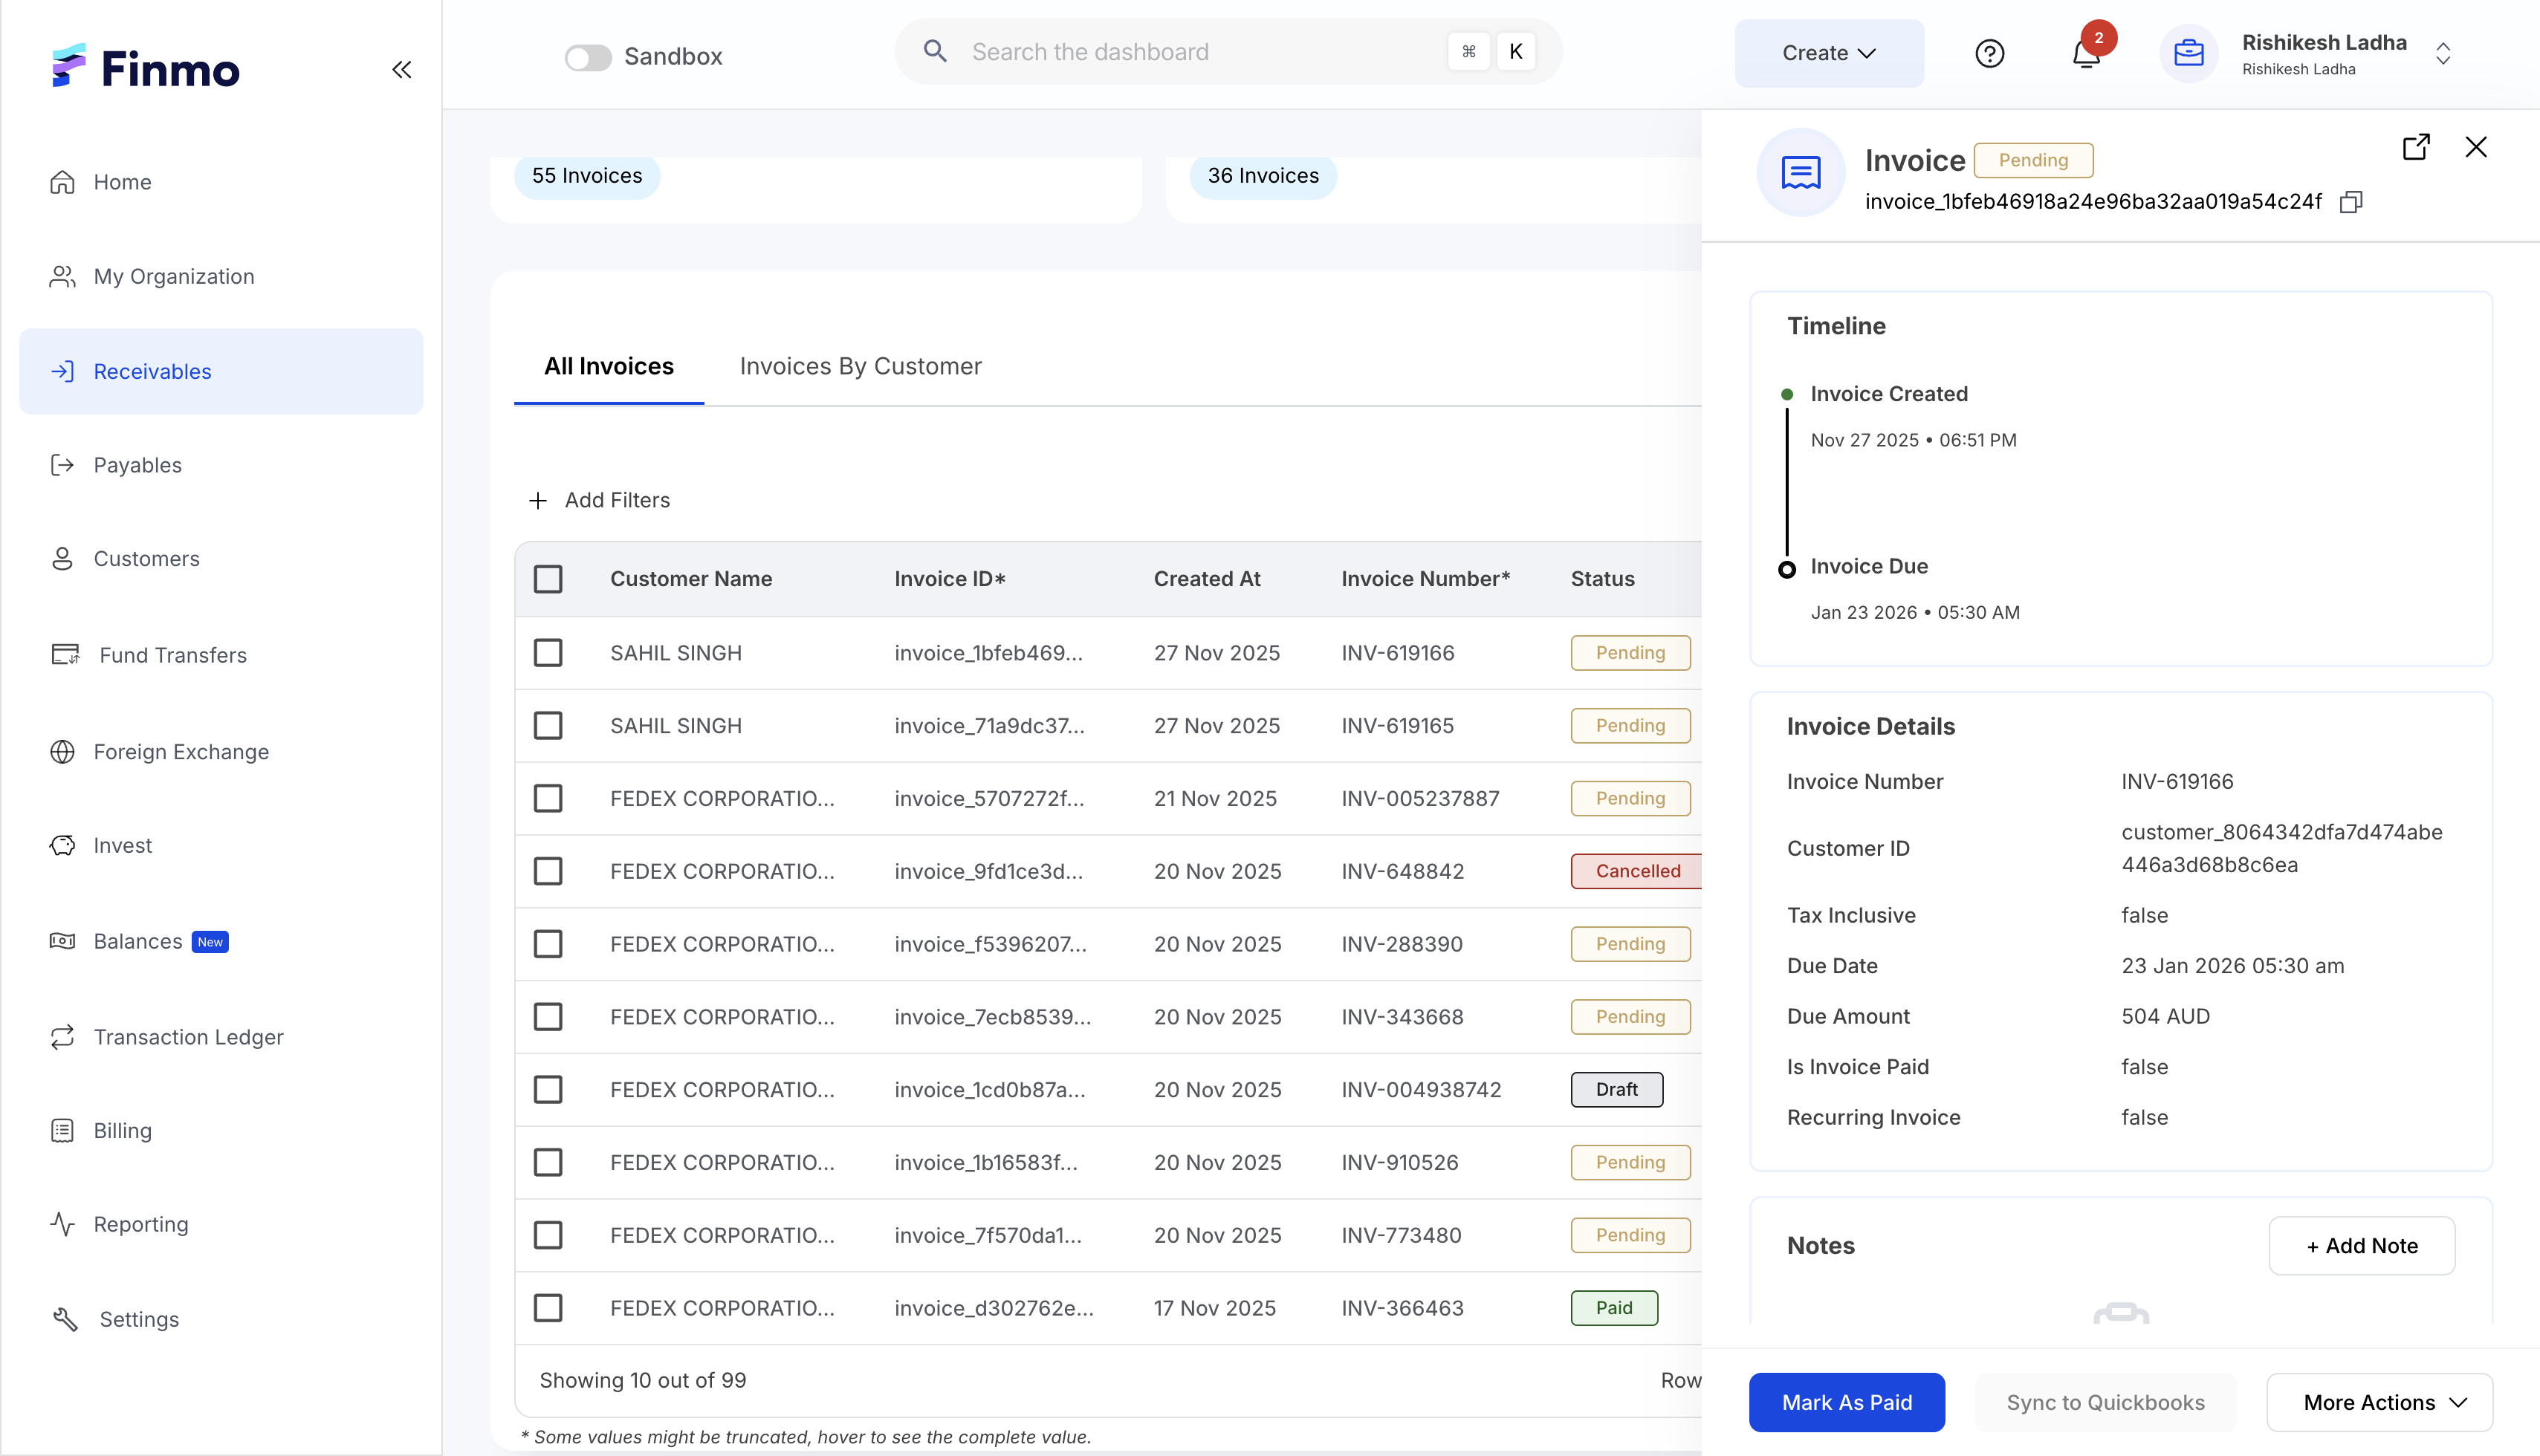This screenshot has height=1456, width=2540.
Task: Open Fund Transfers page
Action: click(x=172, y=655)
